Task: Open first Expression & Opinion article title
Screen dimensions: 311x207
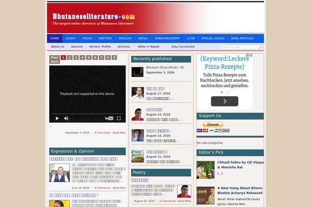Action: pyautogui.click(x=83, y=159)
